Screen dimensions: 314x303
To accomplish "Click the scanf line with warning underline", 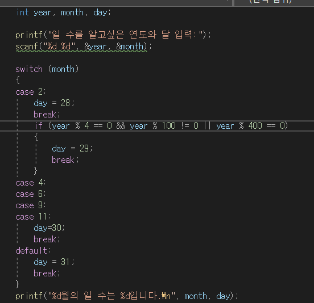I will pos(84,47).
